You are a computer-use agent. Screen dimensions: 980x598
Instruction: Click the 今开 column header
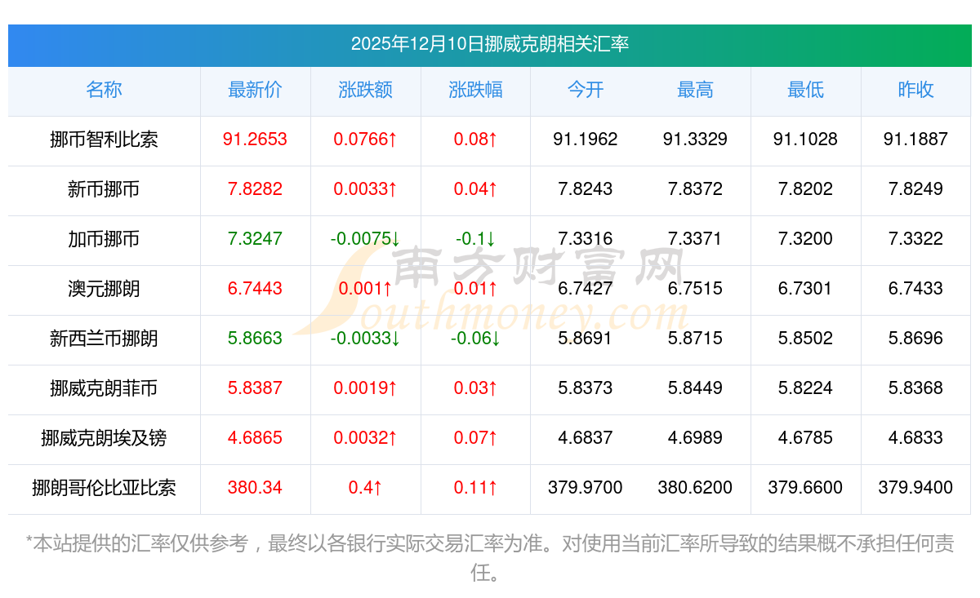tap(586, 91)
